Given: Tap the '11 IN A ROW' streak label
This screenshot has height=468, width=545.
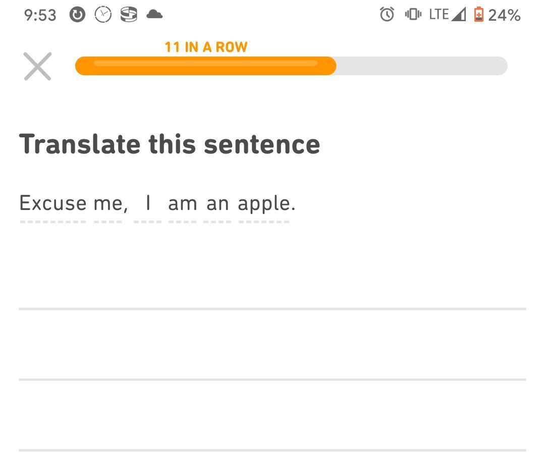Looking at the screenshot, I should [x=206, y=47].
